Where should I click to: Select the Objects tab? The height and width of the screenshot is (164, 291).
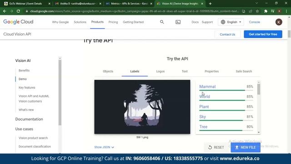(x=108, y=71)
